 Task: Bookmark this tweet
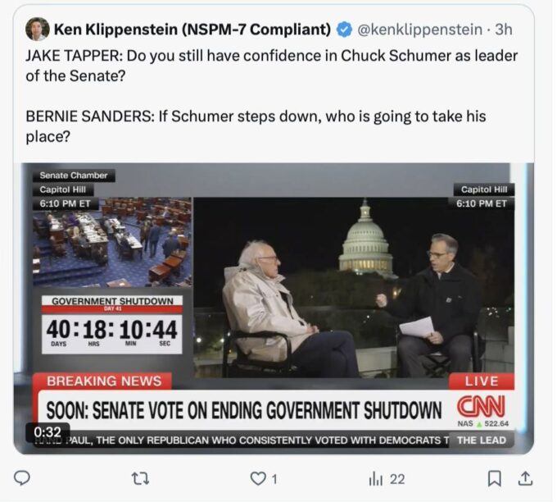494,478
